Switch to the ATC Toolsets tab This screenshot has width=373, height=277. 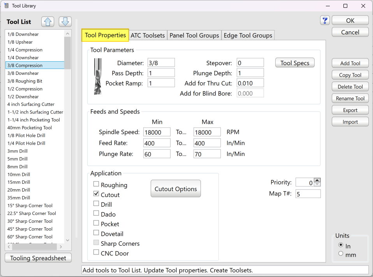point(148,36)
